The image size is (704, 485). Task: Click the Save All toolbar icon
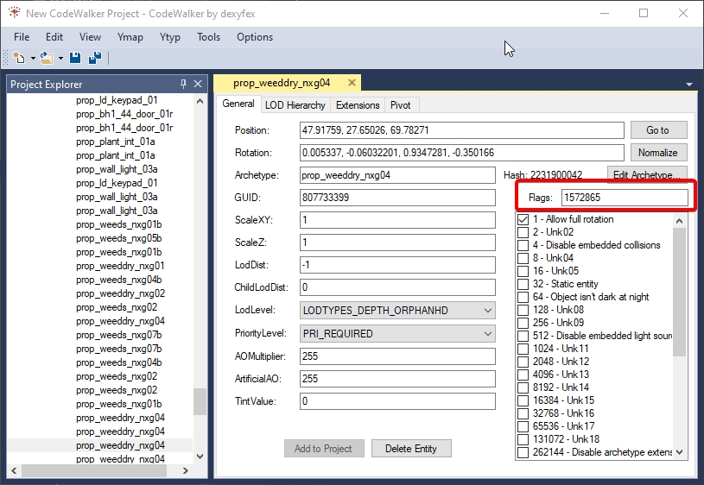pos(95,58)
